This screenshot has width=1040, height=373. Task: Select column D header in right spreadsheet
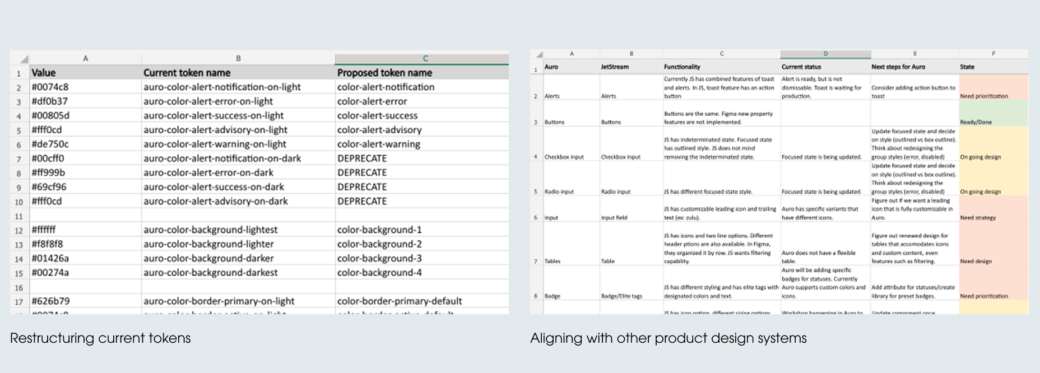(825, 54)
